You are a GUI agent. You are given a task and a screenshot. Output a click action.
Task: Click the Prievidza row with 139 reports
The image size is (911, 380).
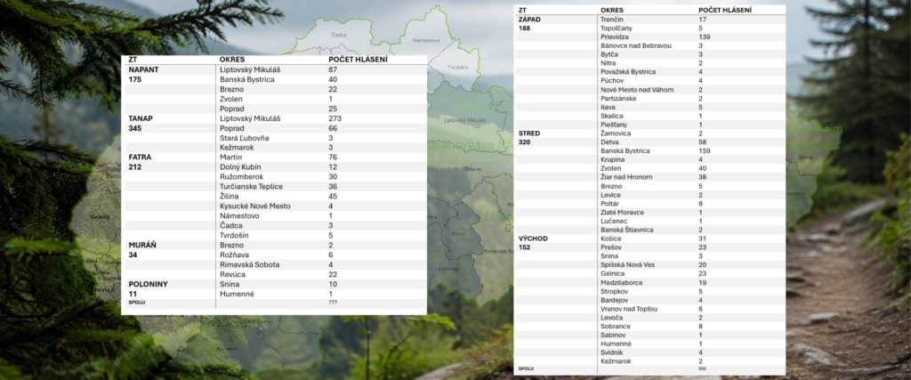pyautogui.click(x=649, y=36)
